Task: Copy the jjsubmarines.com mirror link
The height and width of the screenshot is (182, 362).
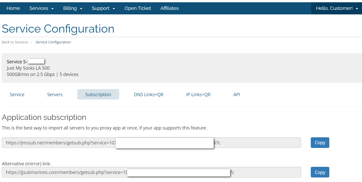Action: coord(320,172)
